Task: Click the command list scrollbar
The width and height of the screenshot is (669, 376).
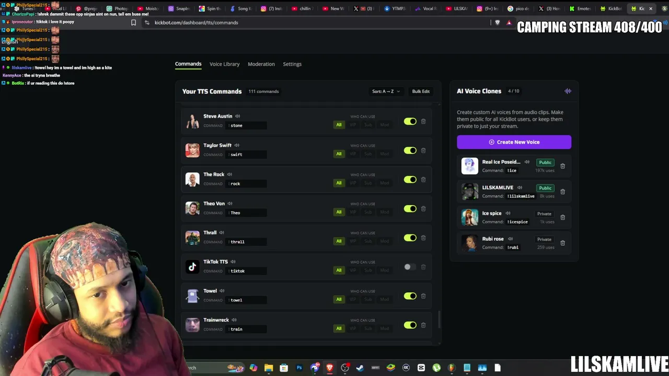Action: coord(439,320)
